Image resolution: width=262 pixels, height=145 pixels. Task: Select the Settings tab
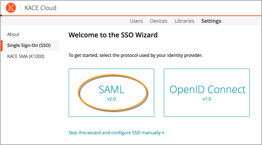tap(211, 21)
